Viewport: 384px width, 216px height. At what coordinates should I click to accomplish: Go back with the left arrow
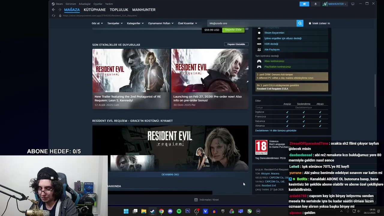pos(53,10)
